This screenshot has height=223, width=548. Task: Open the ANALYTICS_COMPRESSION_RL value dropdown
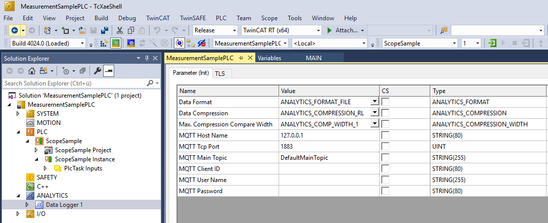coord(375,113)
